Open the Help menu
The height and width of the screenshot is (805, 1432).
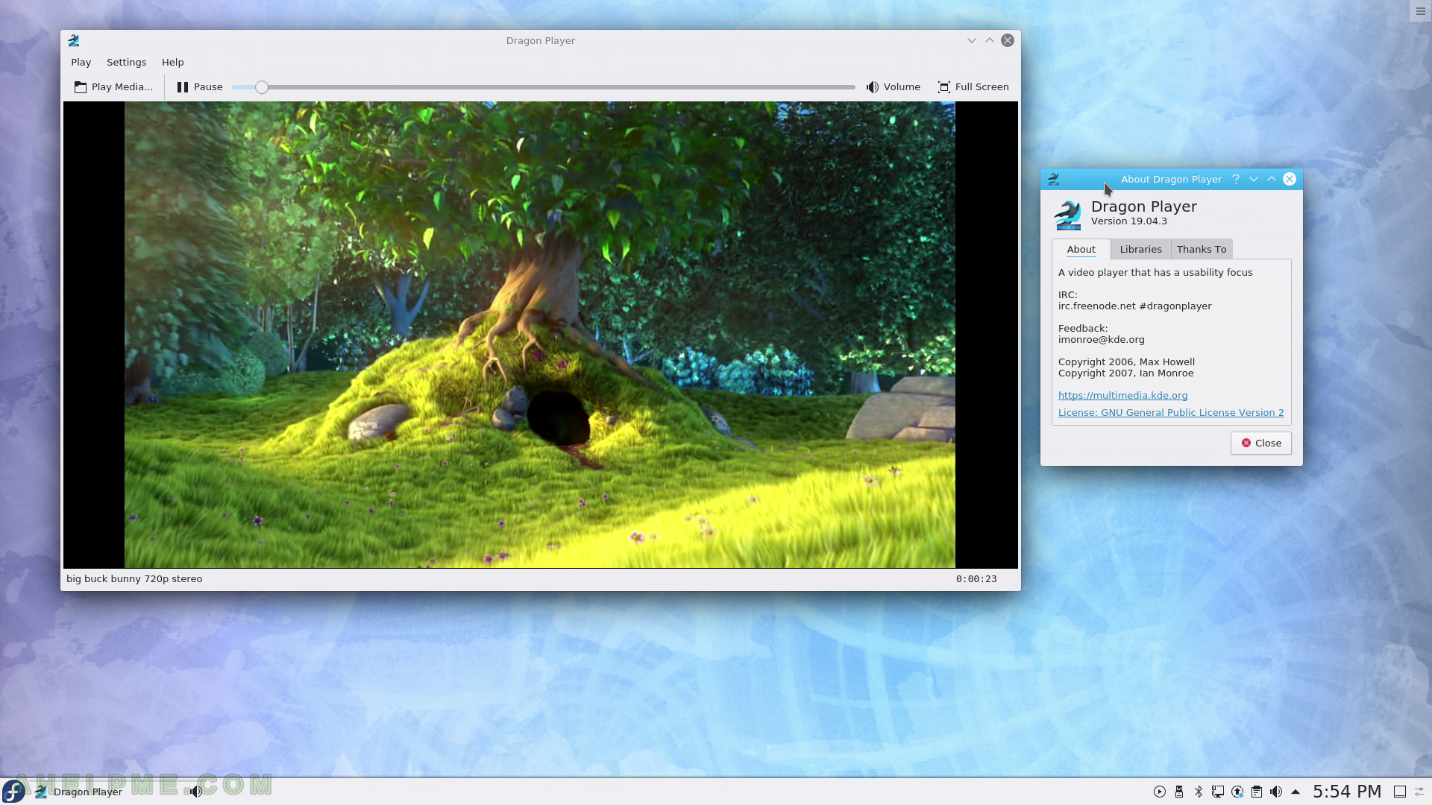point(172,63)
